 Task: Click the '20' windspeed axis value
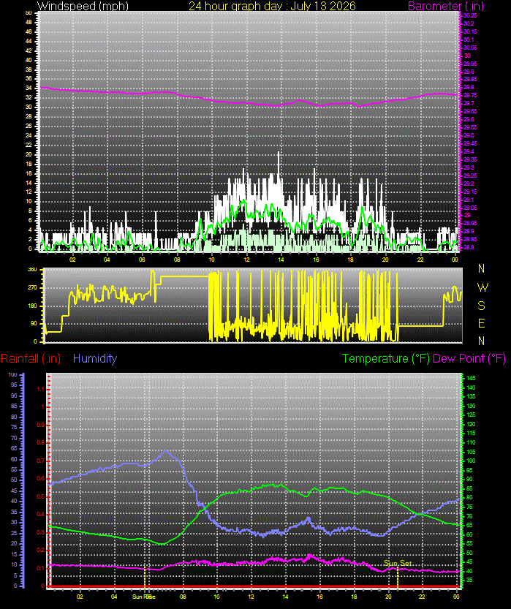click(x=29, y=154)
